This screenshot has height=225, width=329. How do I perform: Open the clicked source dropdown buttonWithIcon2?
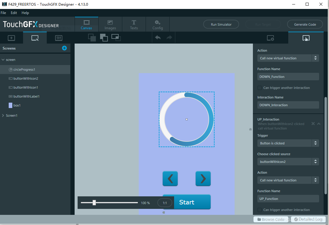[288, 162]
